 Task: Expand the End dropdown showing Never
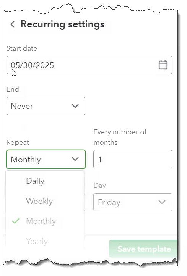[46, 106]
